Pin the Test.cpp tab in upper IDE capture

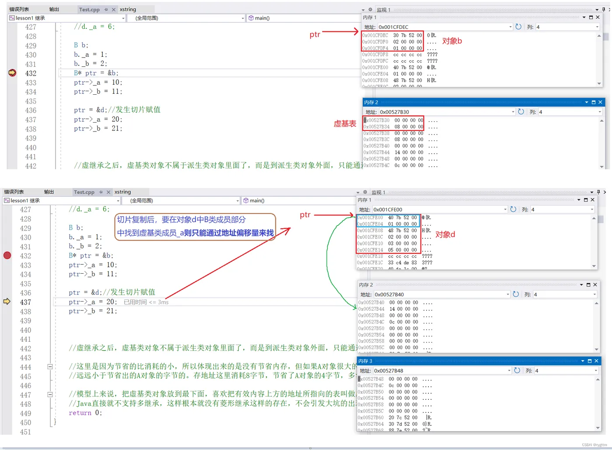[106, 9]
